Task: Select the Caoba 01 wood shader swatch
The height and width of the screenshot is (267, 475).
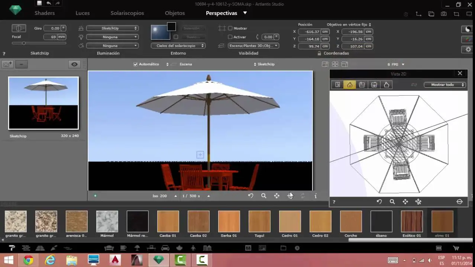Action: (x=168, y=222)
